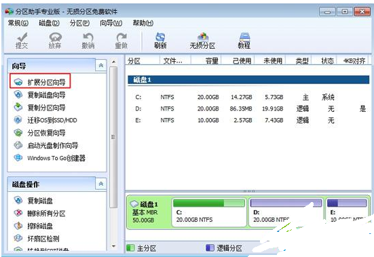Click the 迁移OS到SSD/HDD icon

(18, 120)
